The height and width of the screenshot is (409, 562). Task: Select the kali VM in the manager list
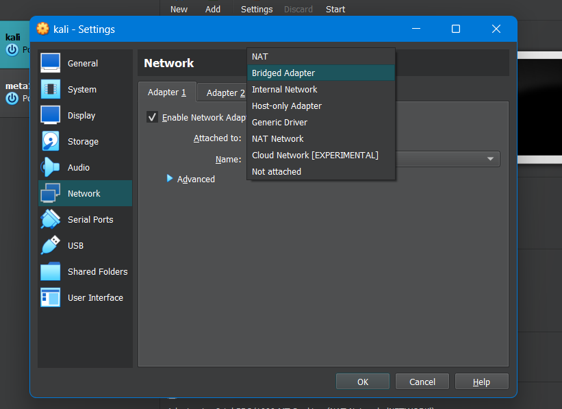click(15, 45)
